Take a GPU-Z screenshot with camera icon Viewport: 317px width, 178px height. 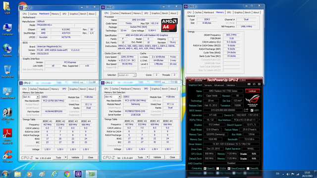[249, 84]
